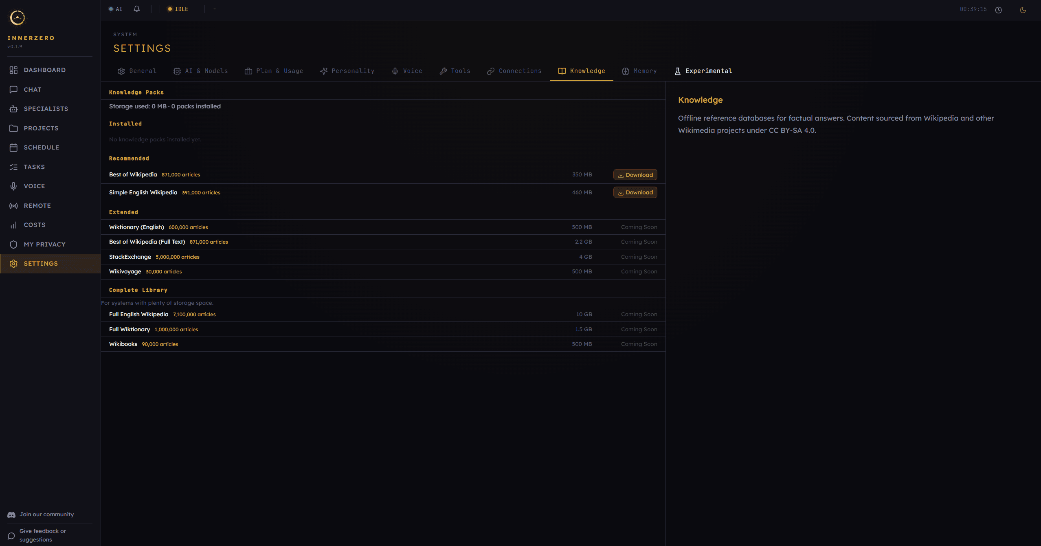The image size is (1041, 546).
Task: Click the Wiktionary (English) row title
Action: coord(136,227)
